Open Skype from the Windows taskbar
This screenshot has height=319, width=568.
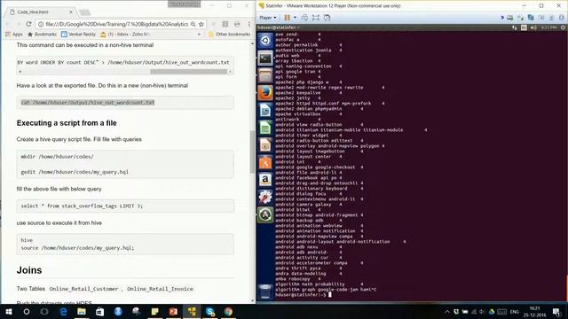(210, 312)
